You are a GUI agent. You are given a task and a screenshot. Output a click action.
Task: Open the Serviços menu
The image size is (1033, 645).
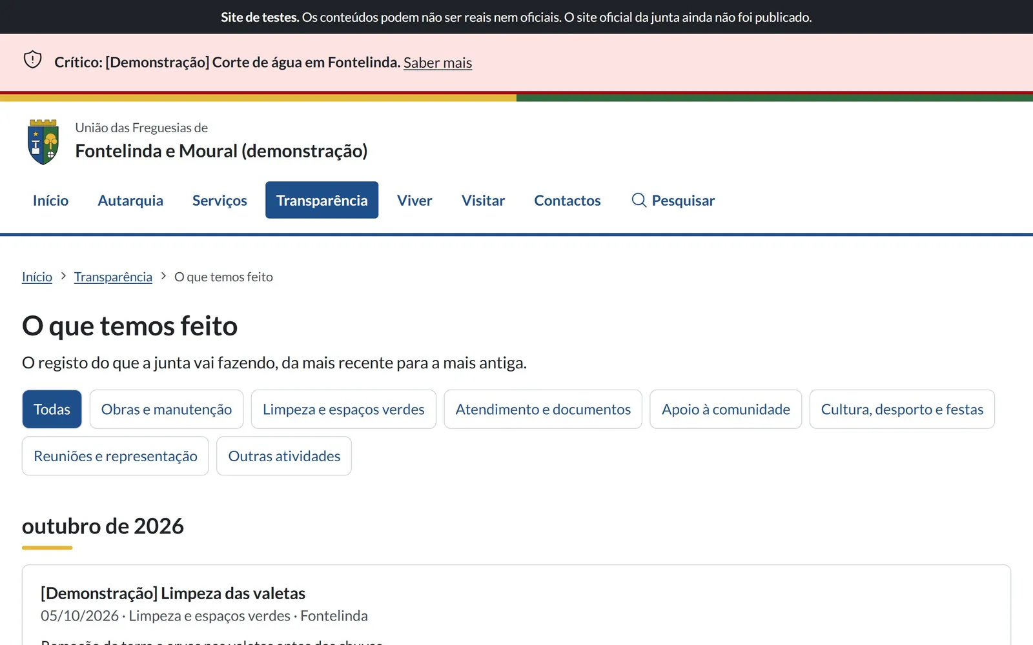[x=220, y=201]
